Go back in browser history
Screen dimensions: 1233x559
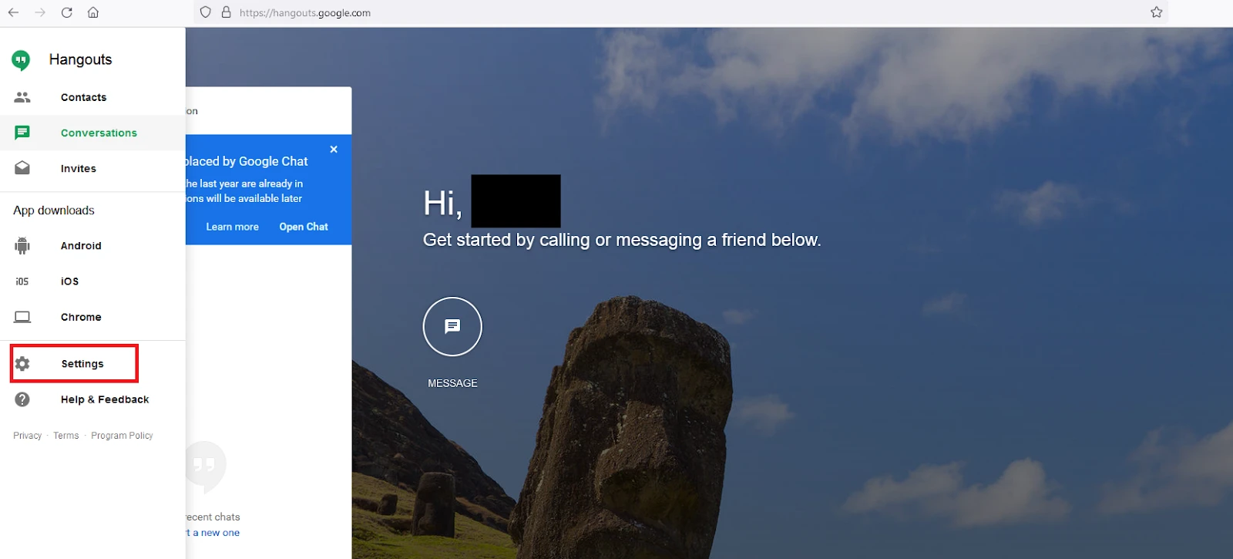[x=13, y=12]
